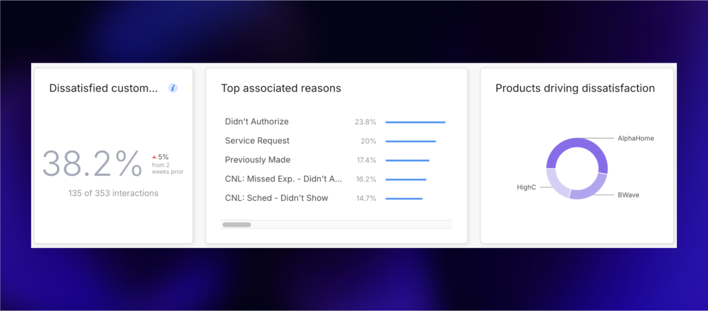Click the 20% percentage value
708x311 pixels.
[368, 141]
